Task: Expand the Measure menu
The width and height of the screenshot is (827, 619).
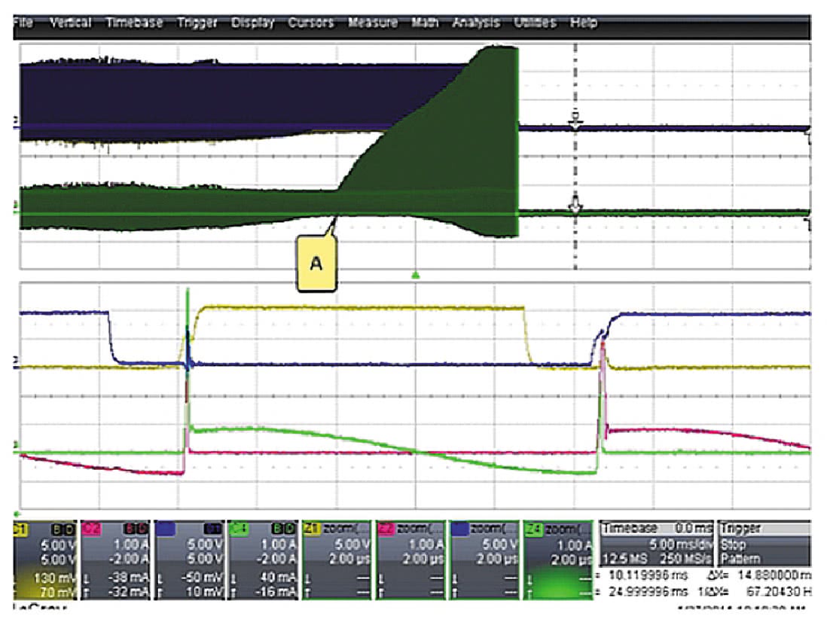Action: pos(372,23)
